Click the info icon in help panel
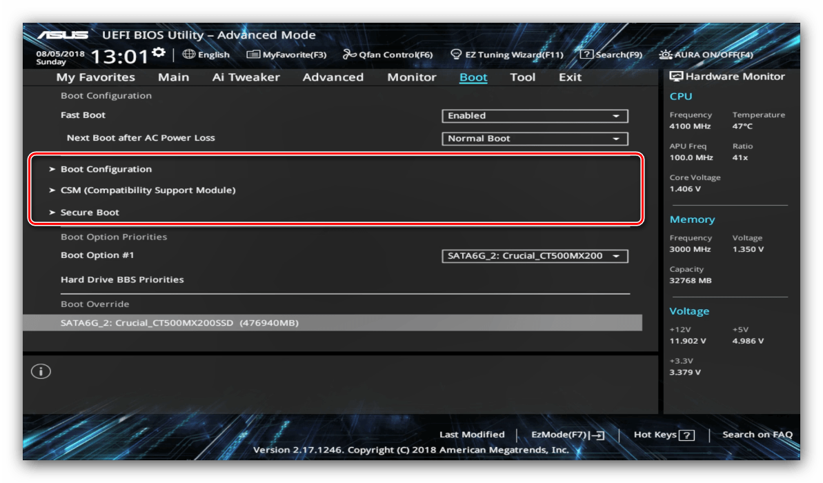Viewport: 823px width, 483px height. point(41,371)
